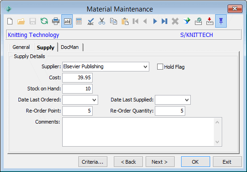Toggle the blue pushpin icon
Image resolution: width=247 pixels, height=172 pixels.
221,21
